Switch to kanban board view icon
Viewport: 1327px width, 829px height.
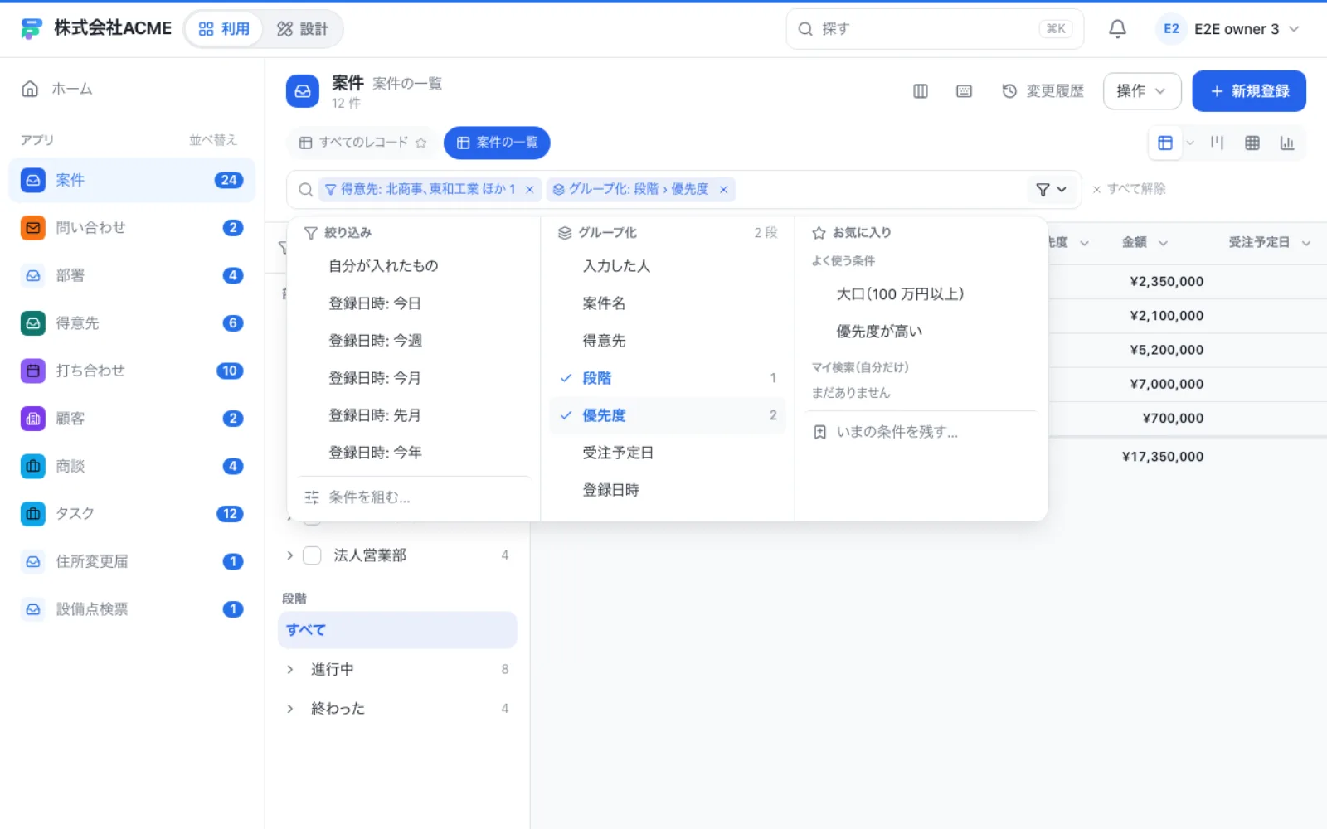[1217, 143]
